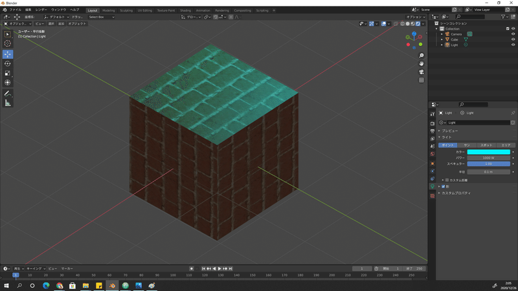Switch to material preview shading
Viewport: 518px width, 291px height.
[412, 24]
